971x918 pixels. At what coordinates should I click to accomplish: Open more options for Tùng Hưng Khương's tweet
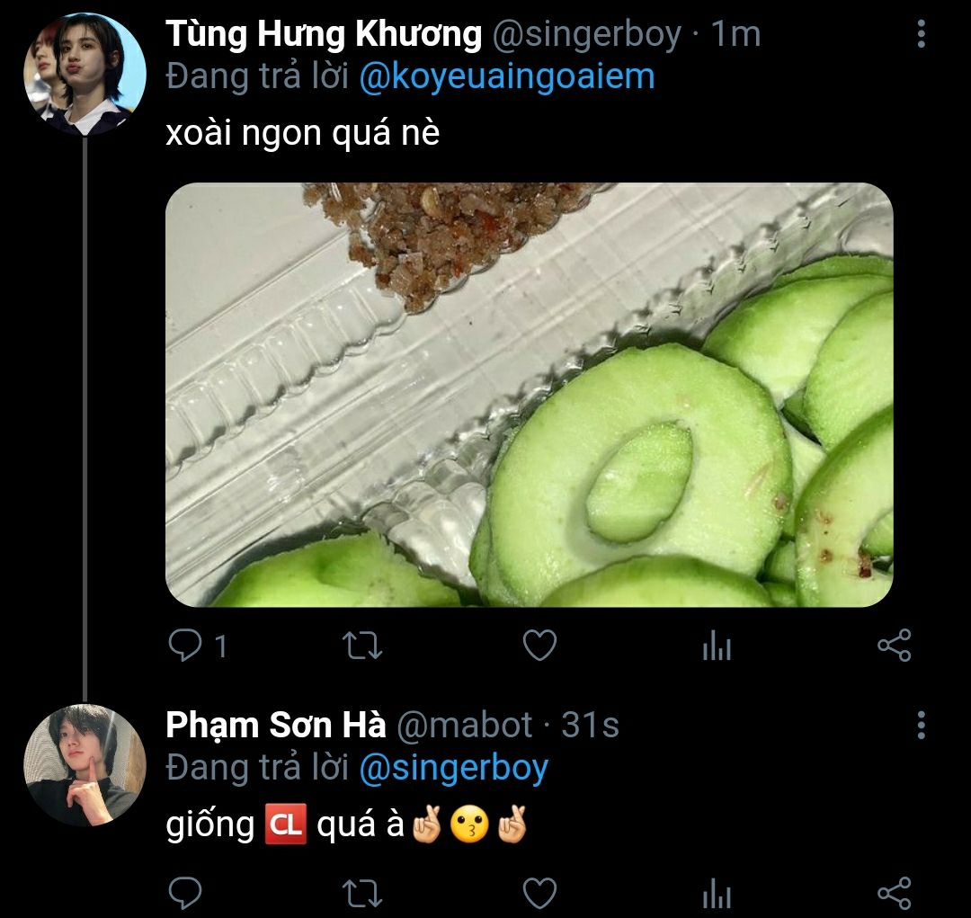921,35
